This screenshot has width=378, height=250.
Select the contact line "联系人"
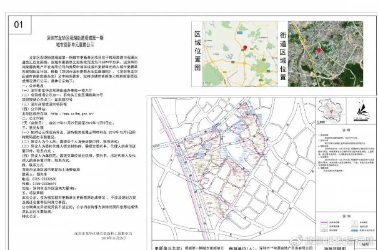click(34, 174)
